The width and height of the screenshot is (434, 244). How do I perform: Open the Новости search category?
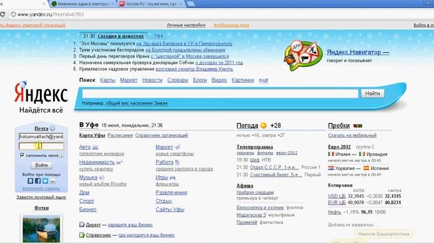point(152,80)
